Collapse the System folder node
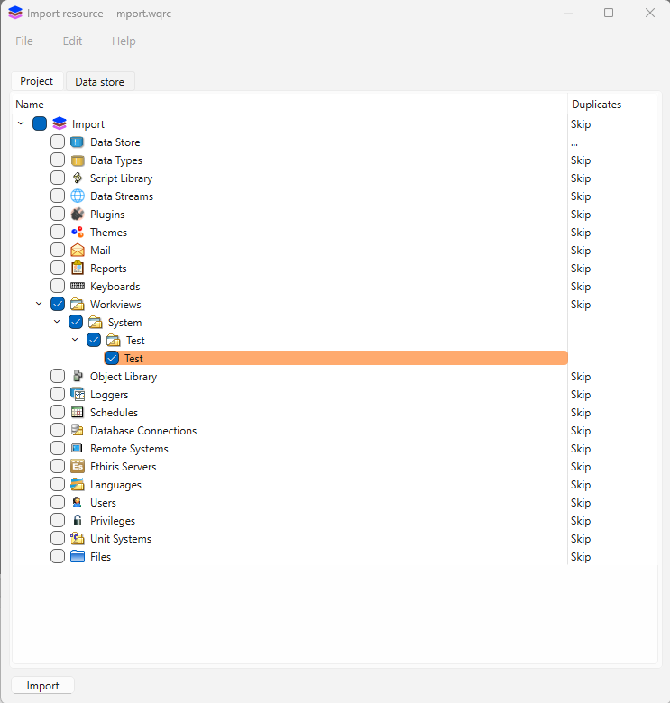 click(57, 322)
